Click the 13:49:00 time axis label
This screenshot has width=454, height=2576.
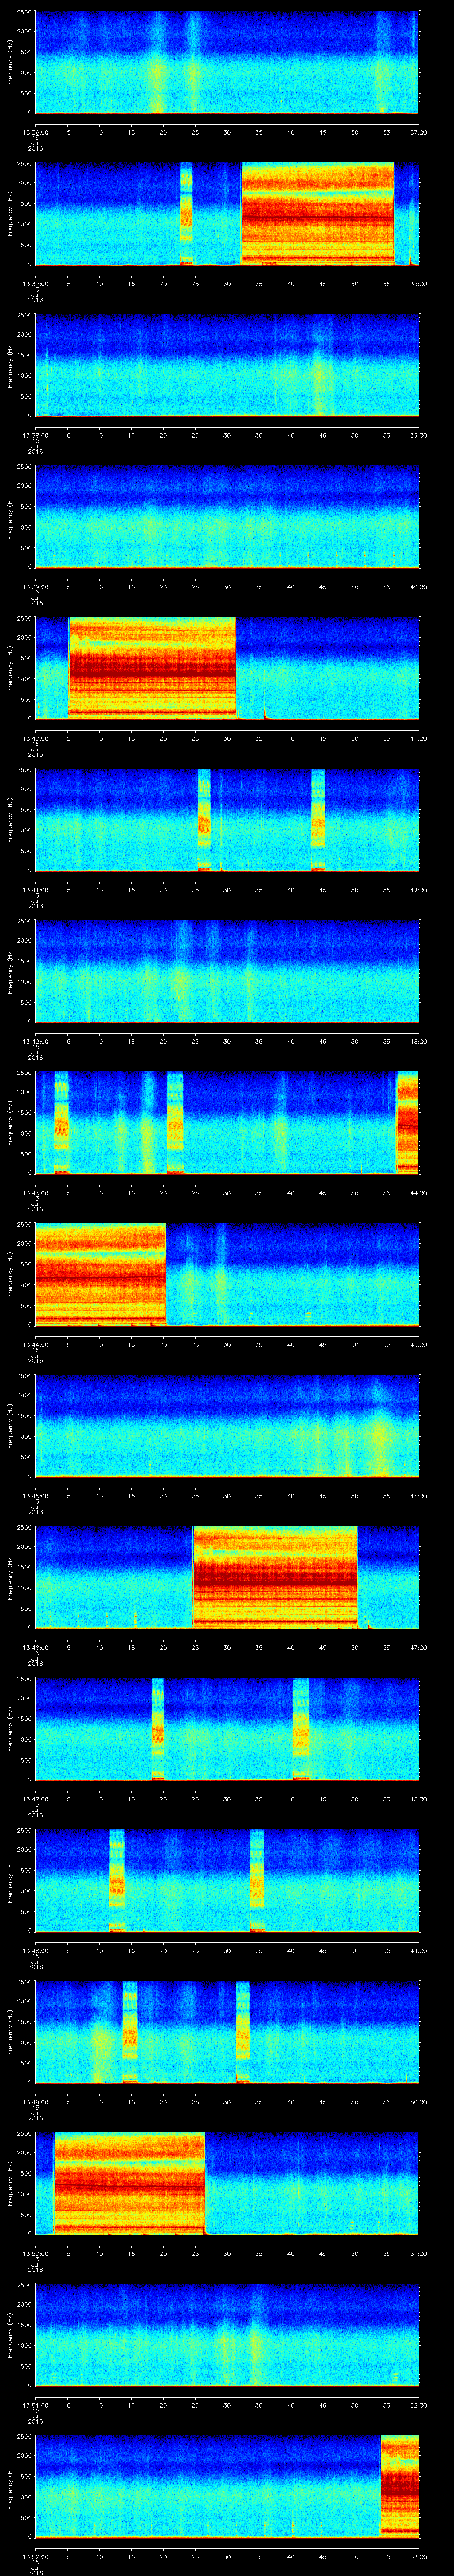pyautogui.click(x=35, y=2102)
